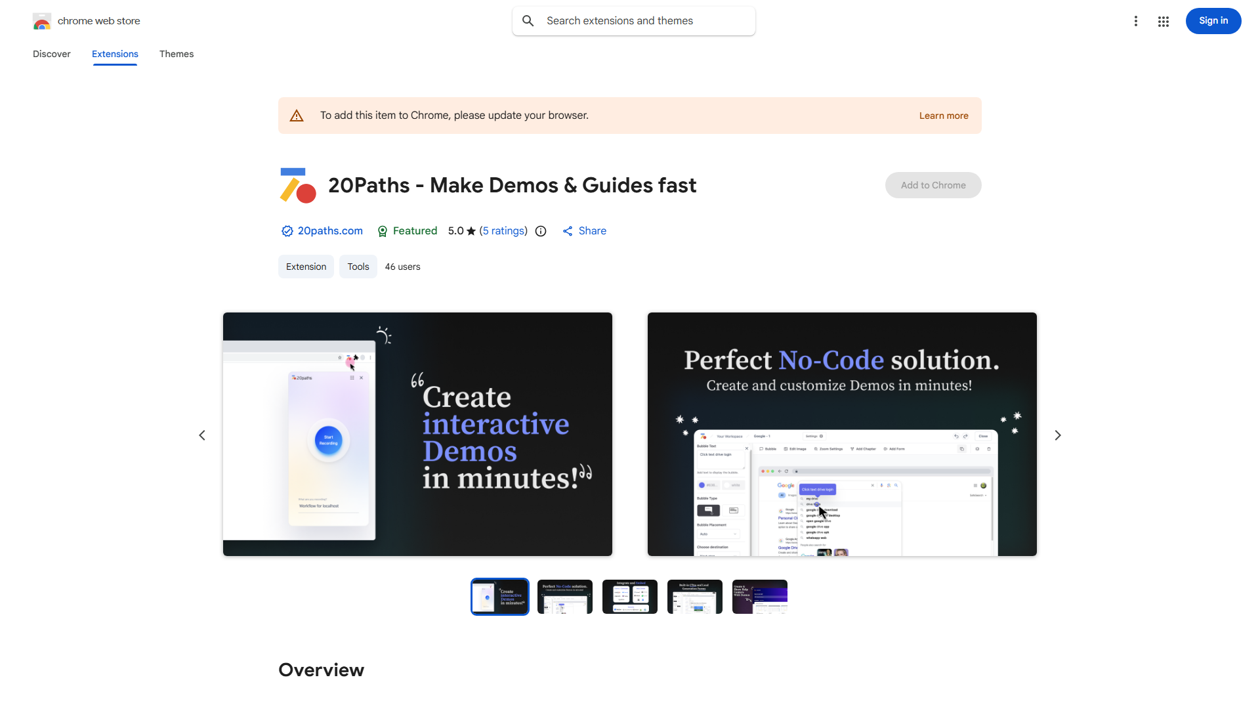
Task: Click the Chrome Web Store logo
Action: pos(42,21)
